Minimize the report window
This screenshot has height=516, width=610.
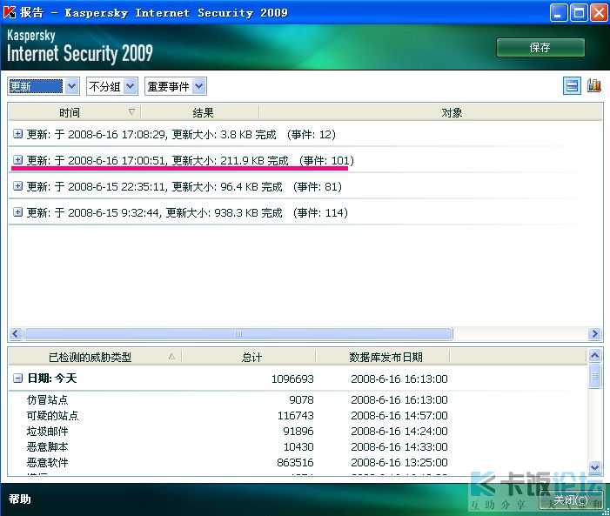point(559,12)
